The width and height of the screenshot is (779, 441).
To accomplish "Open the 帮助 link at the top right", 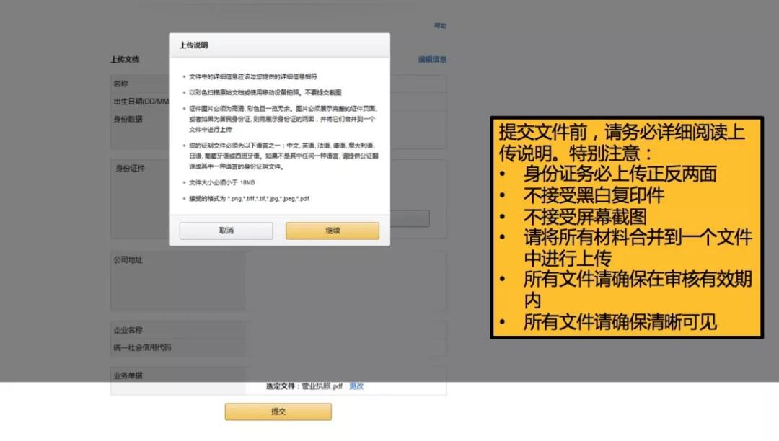I will pyautogui.click(x=441, y=26).
